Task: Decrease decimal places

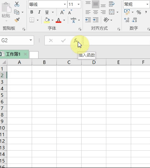Action: tap(134, 20)
